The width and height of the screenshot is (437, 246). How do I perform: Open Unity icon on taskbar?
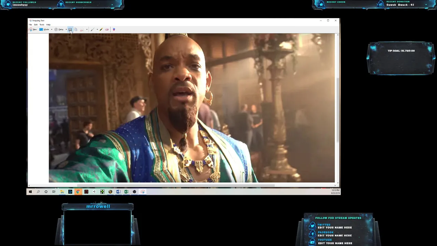pos(94,192)
